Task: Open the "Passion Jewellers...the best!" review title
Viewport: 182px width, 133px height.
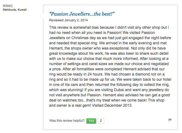Action: click(x=82, y=14)
